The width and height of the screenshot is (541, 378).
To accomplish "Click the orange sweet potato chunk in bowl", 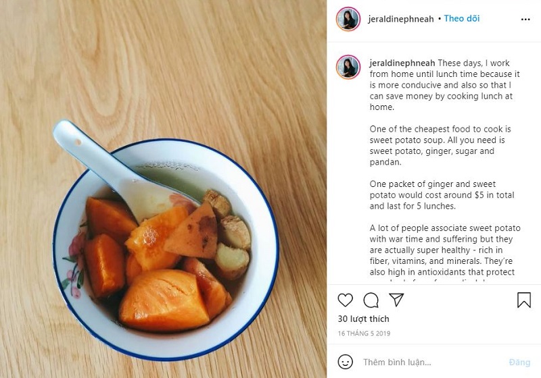I will pos(164,300).
